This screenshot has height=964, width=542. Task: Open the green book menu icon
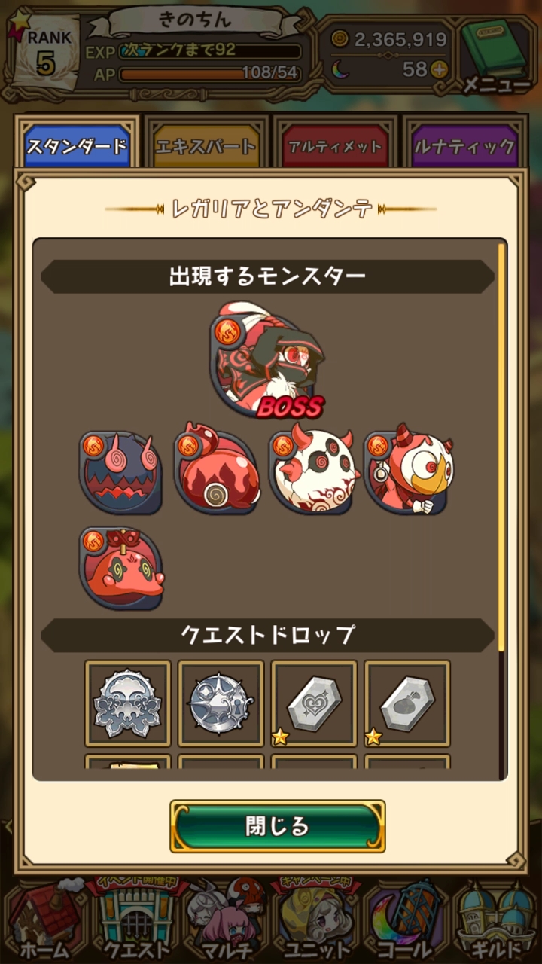pyautogui.click(x=495, y=53)
